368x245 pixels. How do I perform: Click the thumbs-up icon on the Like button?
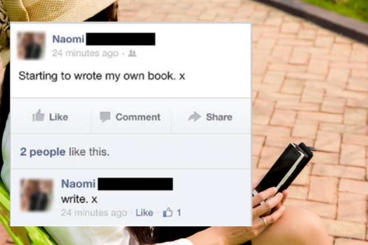(x=38, y=115)
